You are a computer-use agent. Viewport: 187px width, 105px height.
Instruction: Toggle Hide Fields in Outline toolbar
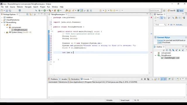click(173, 50)
